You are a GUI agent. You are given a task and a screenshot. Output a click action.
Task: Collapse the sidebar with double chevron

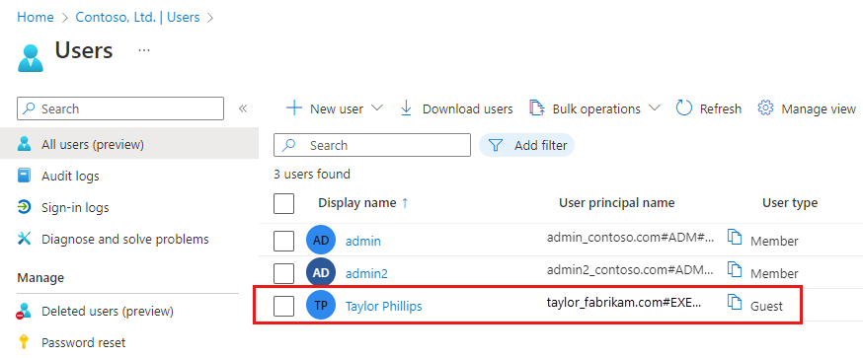click(243, 108)
